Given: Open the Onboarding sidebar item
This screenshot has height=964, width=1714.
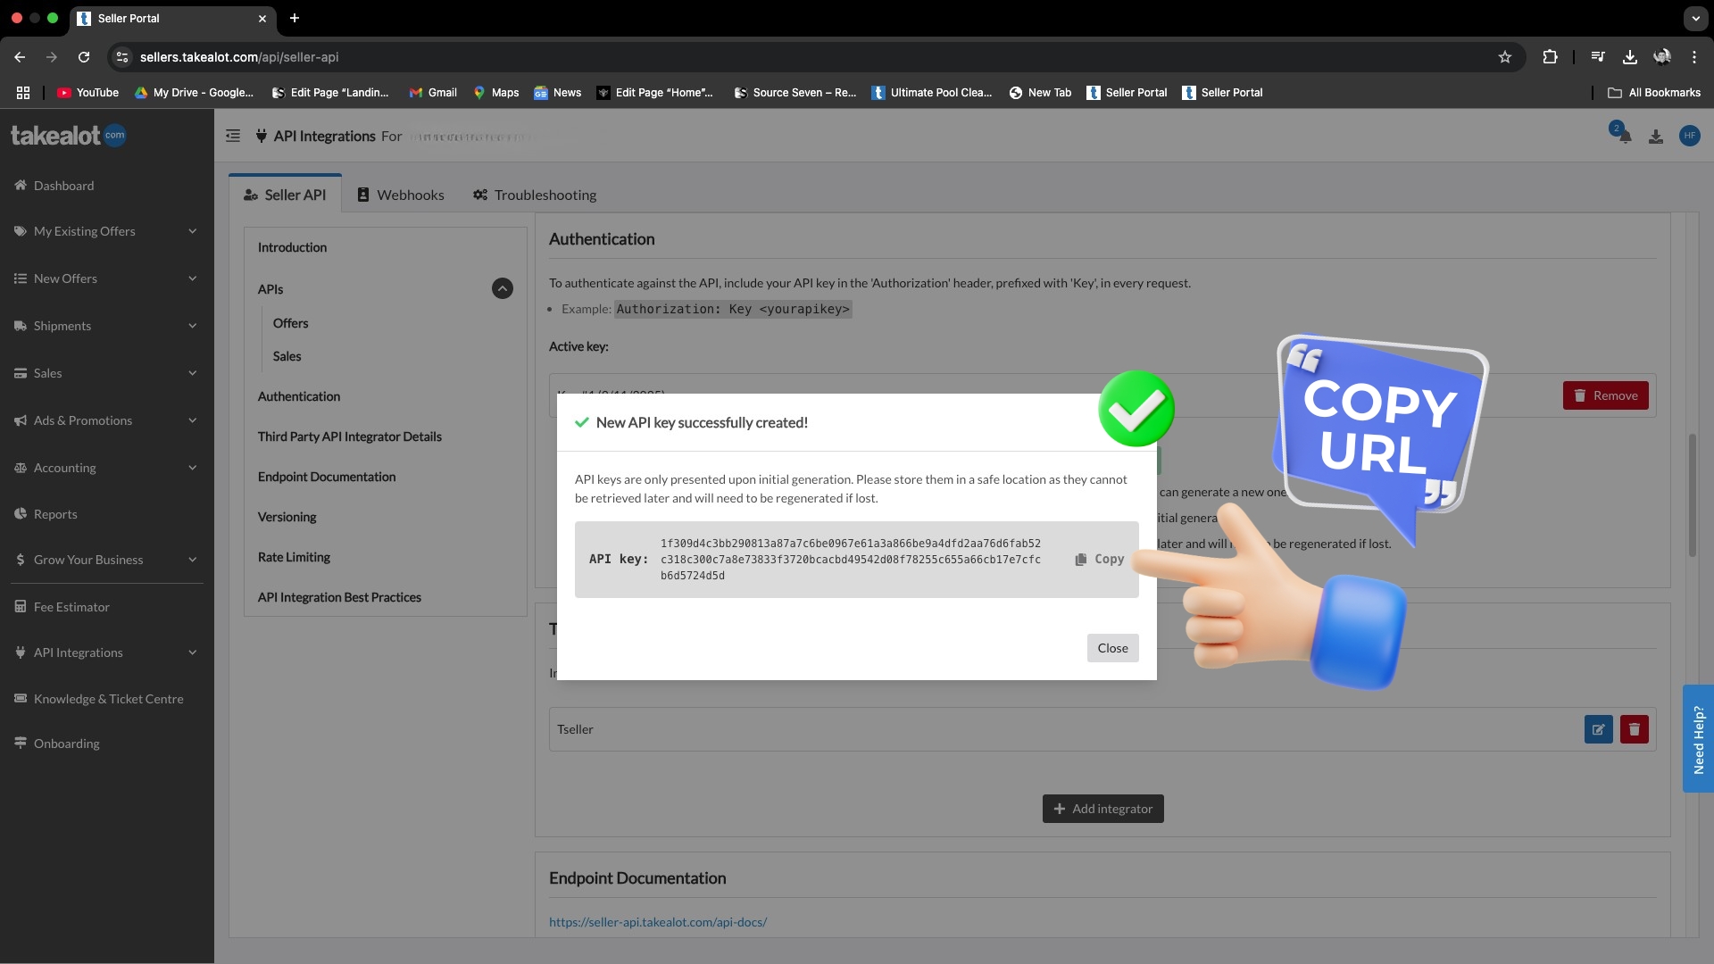Looking at the screenshot, I should click(66, 743).
